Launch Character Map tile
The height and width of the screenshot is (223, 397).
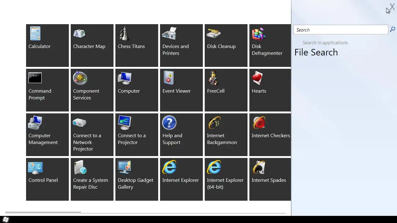point(92,46)
